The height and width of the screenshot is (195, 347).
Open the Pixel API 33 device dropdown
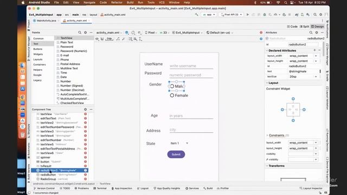tap(232, 15)
